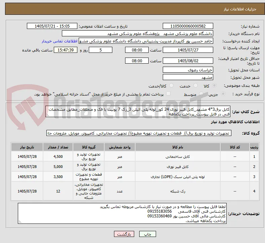Select the جزیی purchase type radio
The width and height of the screenshot is (265, 243).
pyautogui.click(x=223, y=94)
